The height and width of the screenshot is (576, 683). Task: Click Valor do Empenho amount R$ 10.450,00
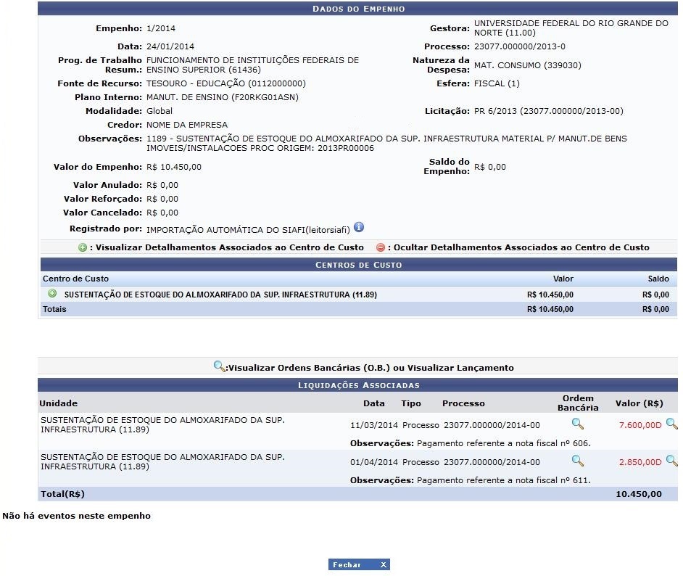(x=174, y=167)
